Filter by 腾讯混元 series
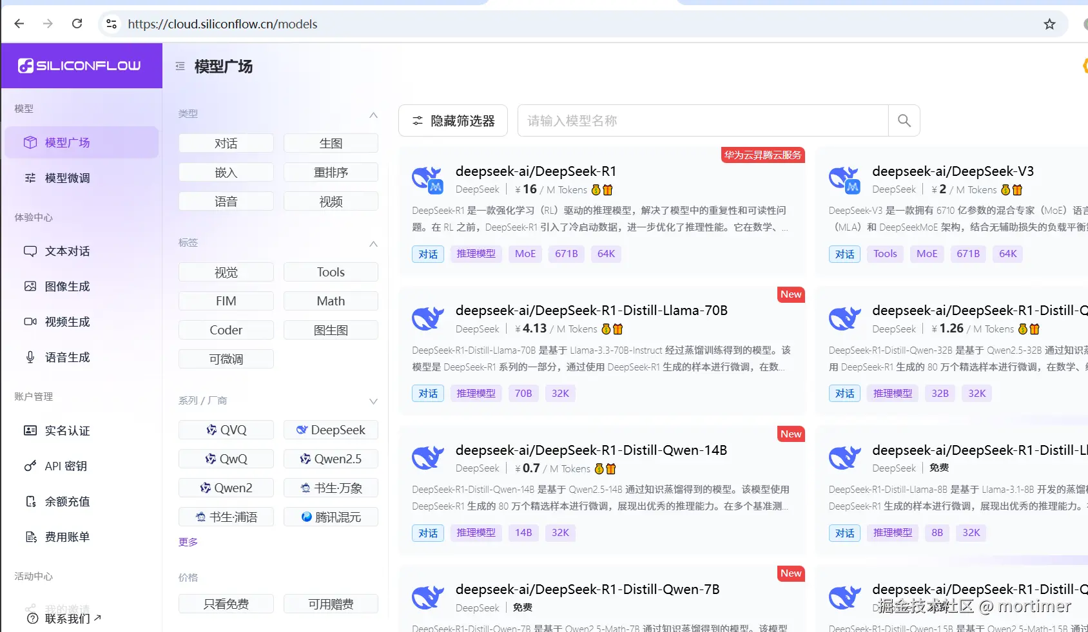1088x632 pixels. [x=331, y=517]
